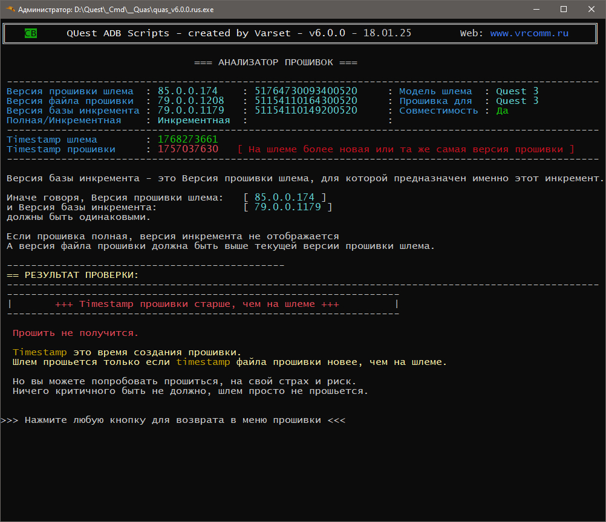The width and height of the screenshot is (606, 522).
Task: Click the label "Модель шлема"
Action: (435, 91)
